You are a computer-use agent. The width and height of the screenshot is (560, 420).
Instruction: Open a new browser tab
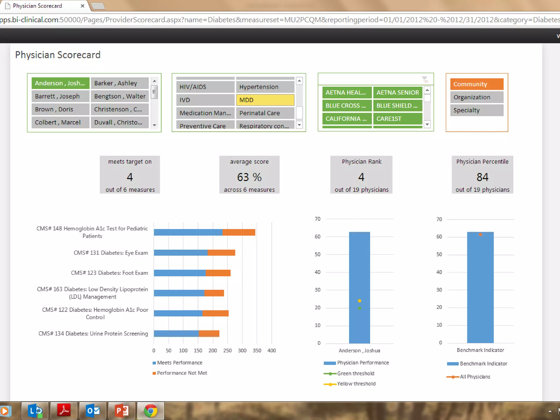98,6
